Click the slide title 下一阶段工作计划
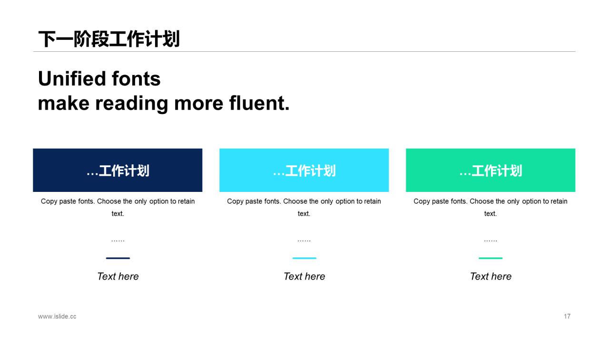This screenshot has height=342, width=609. coord(109,39)
